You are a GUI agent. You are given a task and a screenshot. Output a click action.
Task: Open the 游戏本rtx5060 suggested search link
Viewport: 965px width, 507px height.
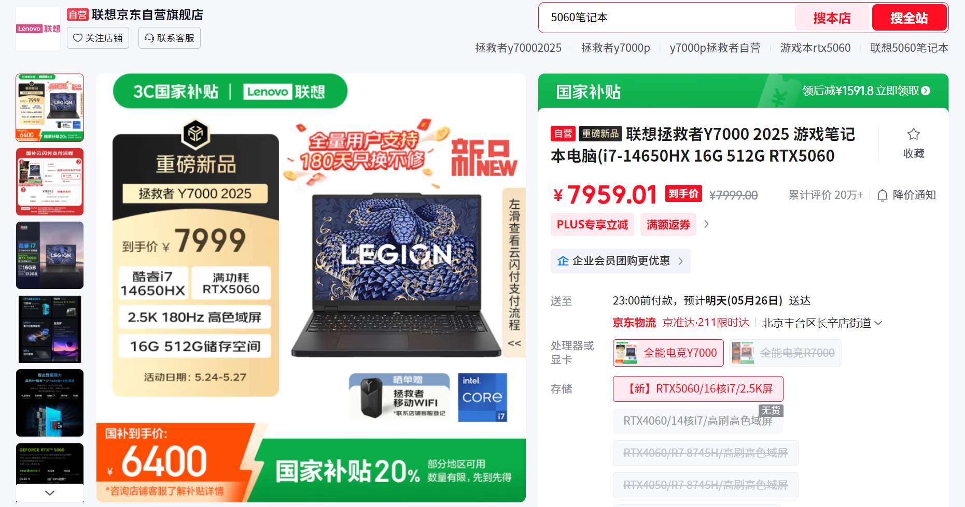(815, 48)
